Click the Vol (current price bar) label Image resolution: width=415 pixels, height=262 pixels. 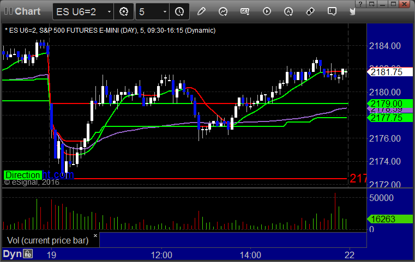click(47, 240)
